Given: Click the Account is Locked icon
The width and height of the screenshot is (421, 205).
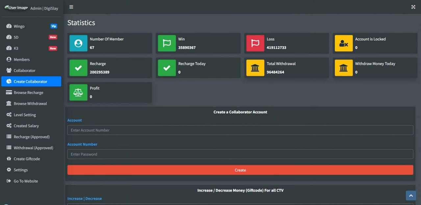Looking at the screenshot, I should tap(343, 43).
